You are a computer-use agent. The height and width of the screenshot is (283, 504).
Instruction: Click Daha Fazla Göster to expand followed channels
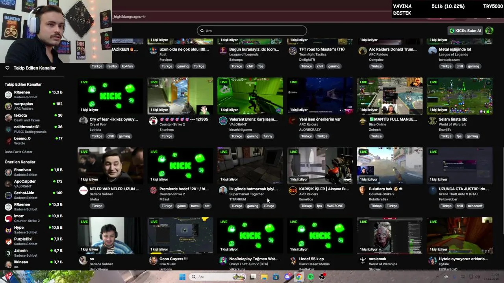tap(19, 152)
